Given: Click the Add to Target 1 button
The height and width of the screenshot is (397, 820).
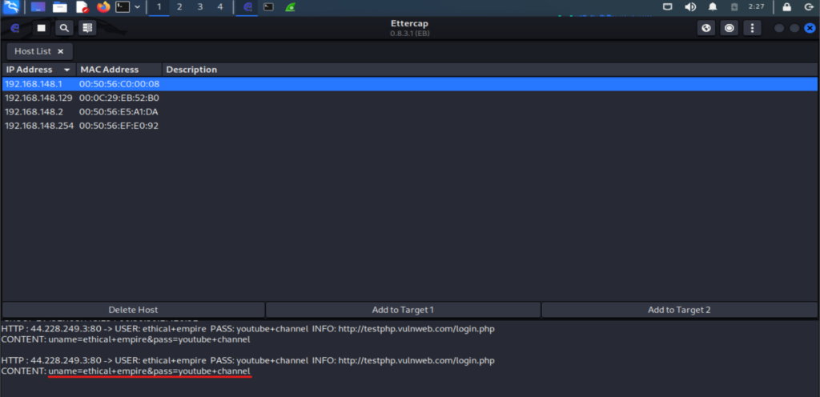Looking at the screenshot, I should (403, 310).
